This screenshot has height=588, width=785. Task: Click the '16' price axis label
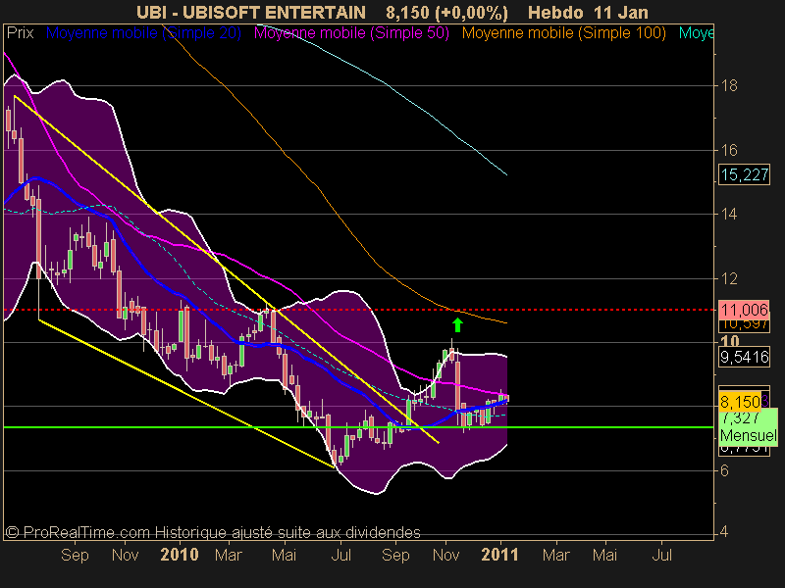click(729, 150)
